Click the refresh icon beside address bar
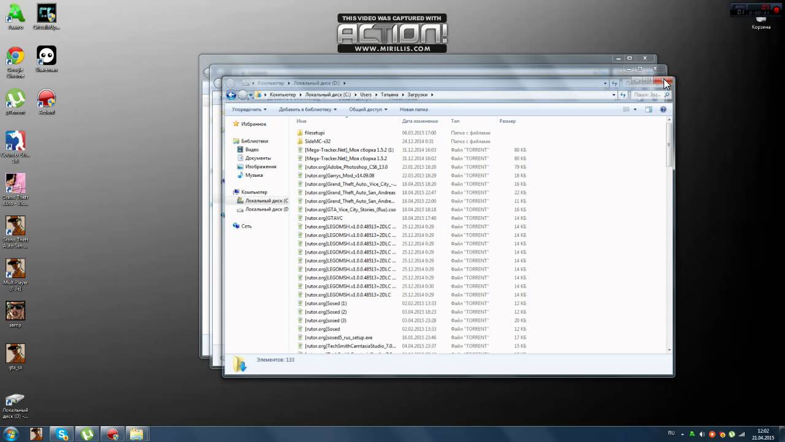The image size is (785, 442). (x=623, y=95)
